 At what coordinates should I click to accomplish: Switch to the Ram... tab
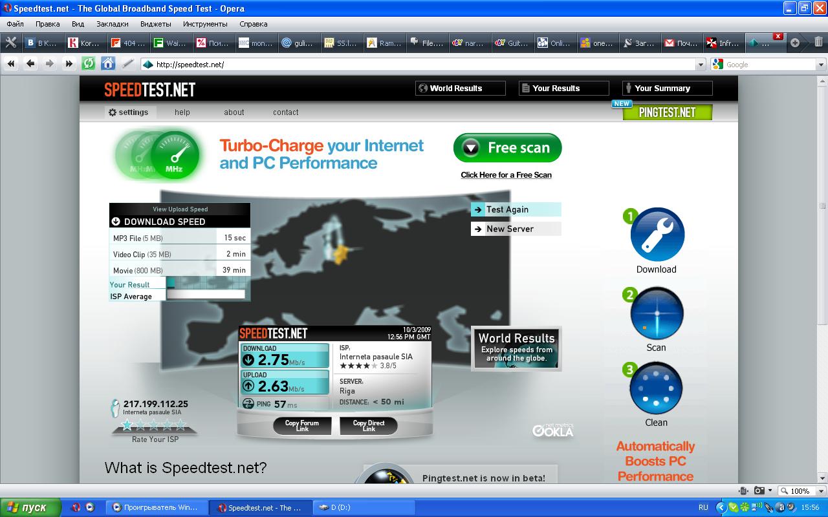[x=385, y=43]
